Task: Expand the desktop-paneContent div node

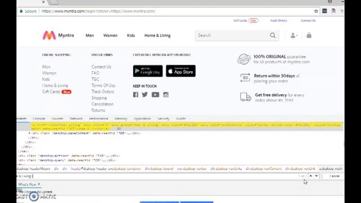Action: [29, 133]
